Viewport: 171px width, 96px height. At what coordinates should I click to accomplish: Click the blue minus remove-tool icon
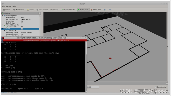click(x=110, y=10)
